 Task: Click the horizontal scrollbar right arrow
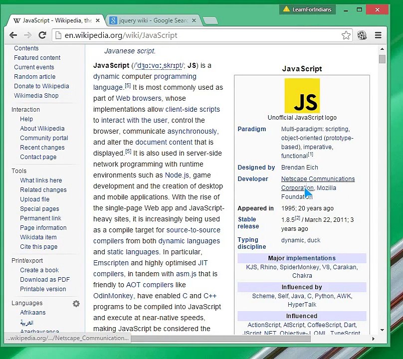(374, 339)
